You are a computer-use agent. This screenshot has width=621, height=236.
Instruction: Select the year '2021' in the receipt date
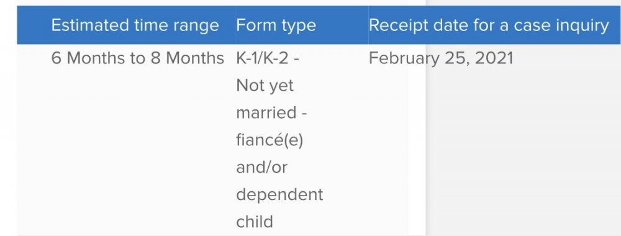(x=494, y=58)
